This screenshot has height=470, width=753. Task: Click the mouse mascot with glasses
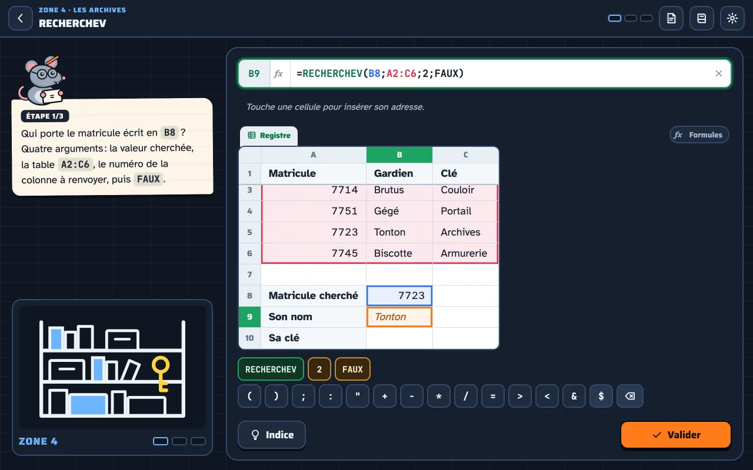tap(41, 80)
